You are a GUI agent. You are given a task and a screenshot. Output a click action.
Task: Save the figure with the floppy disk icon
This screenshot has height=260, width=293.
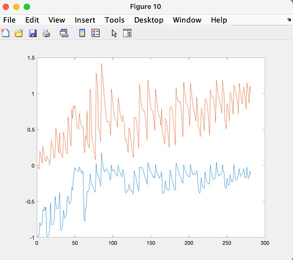tap(33, 33)
